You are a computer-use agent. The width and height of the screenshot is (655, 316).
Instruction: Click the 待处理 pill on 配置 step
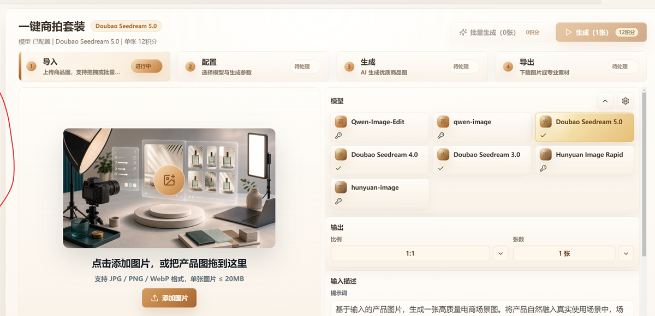pyautogui.click(x=305, y=66)
